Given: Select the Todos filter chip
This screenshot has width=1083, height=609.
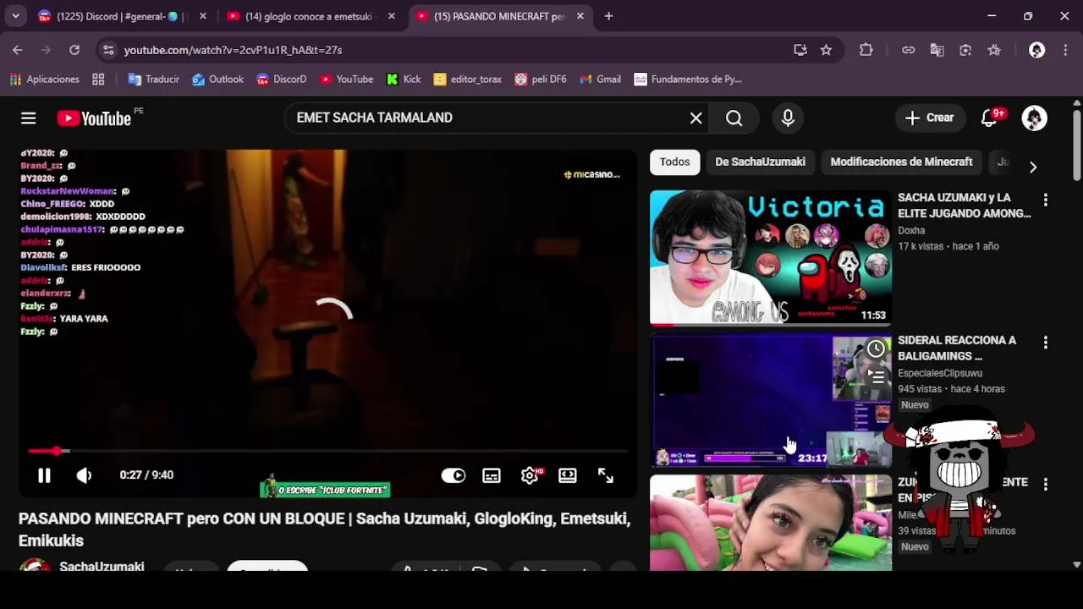Looking at the screenshot, I should pos(674,162).
